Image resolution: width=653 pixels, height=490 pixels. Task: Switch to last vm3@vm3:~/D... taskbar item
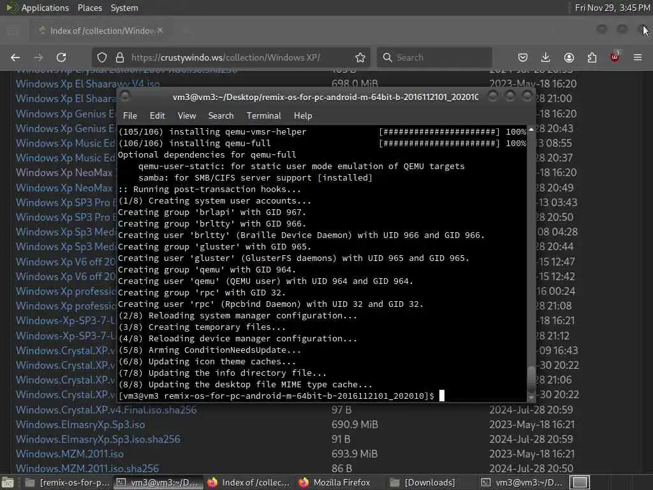click(x=522, y=482)
